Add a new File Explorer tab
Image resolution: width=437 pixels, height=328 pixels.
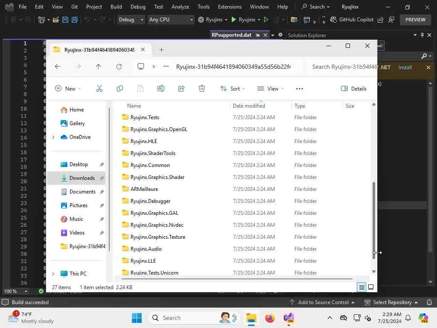(x=161, y=50)
